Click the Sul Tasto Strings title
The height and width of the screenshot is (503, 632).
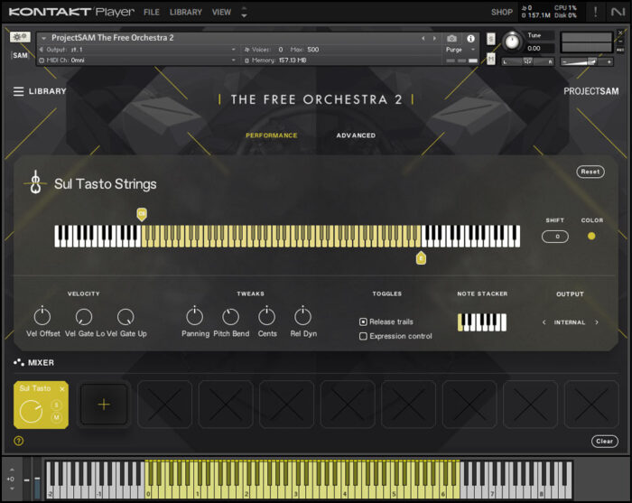pos(106,184)
